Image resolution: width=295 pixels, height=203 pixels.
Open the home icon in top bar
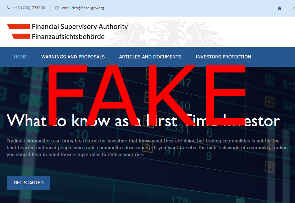pos(280,8)
